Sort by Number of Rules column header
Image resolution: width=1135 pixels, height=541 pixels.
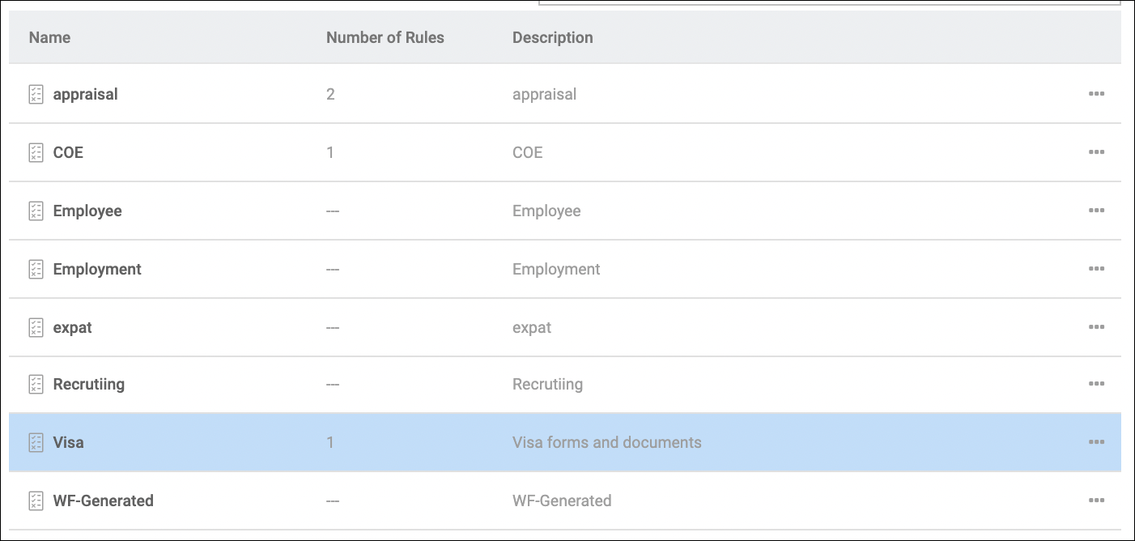[385, 37]
